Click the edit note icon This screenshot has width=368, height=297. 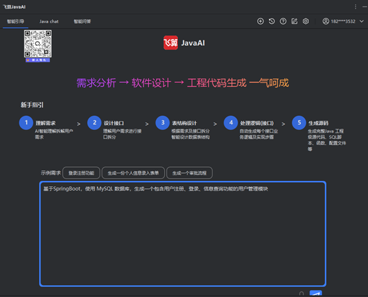294,21
